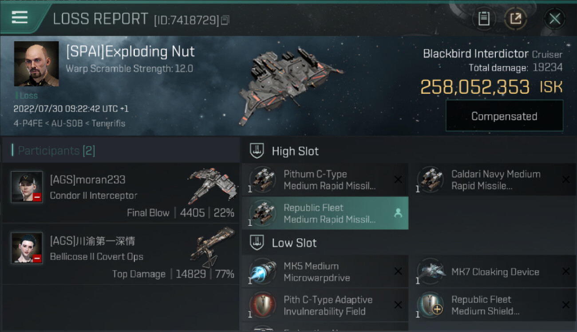The image size is (577, 332).
Task: Close the loss report window
Action: (x=554, y=19)
